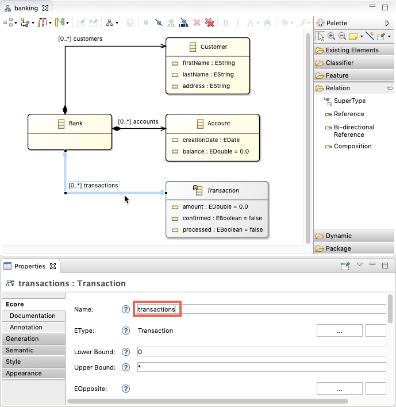The width and height of the screenshot is (396, 407).
Task: Click the Select All tree-style icon
Action: (x=25, y=22)
